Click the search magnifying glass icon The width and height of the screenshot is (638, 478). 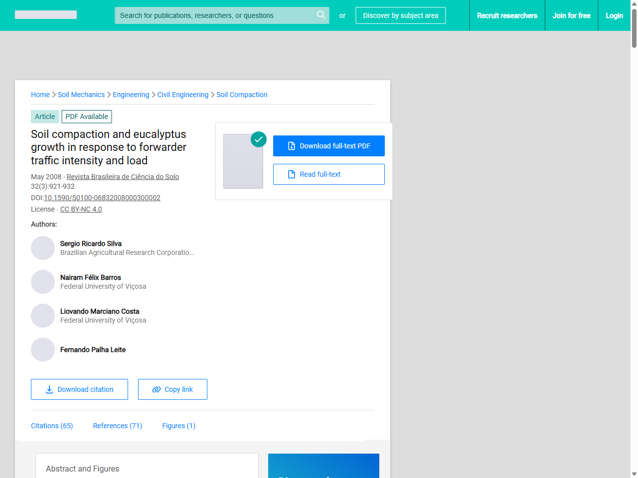click(x=321, y=15)
